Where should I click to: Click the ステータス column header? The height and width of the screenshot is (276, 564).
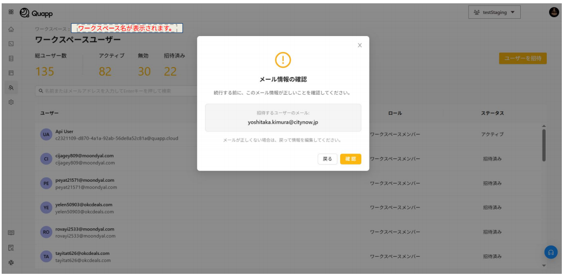point(492,113)
